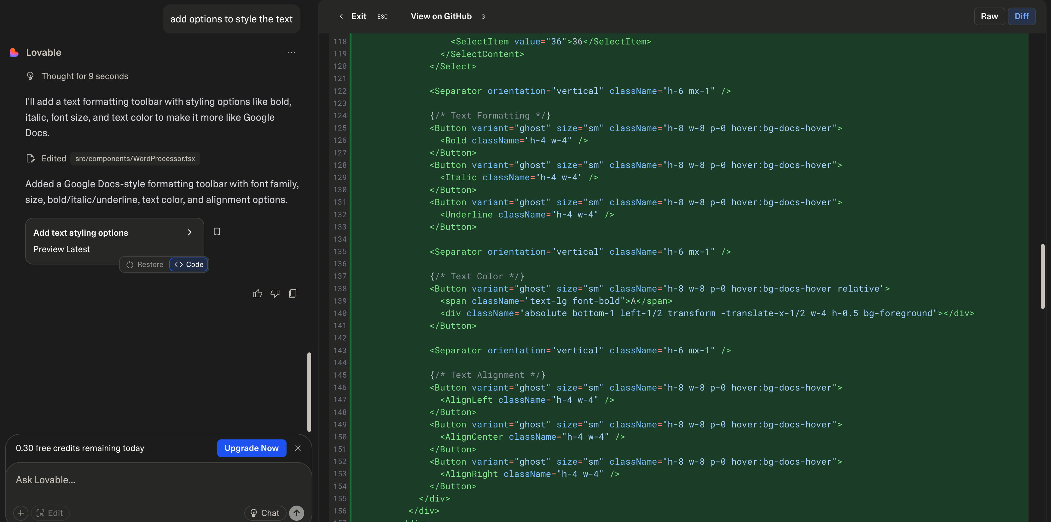This screenshot has height=522, width=1051.
Task: Click Preview Latest
Action: point(61,249)
